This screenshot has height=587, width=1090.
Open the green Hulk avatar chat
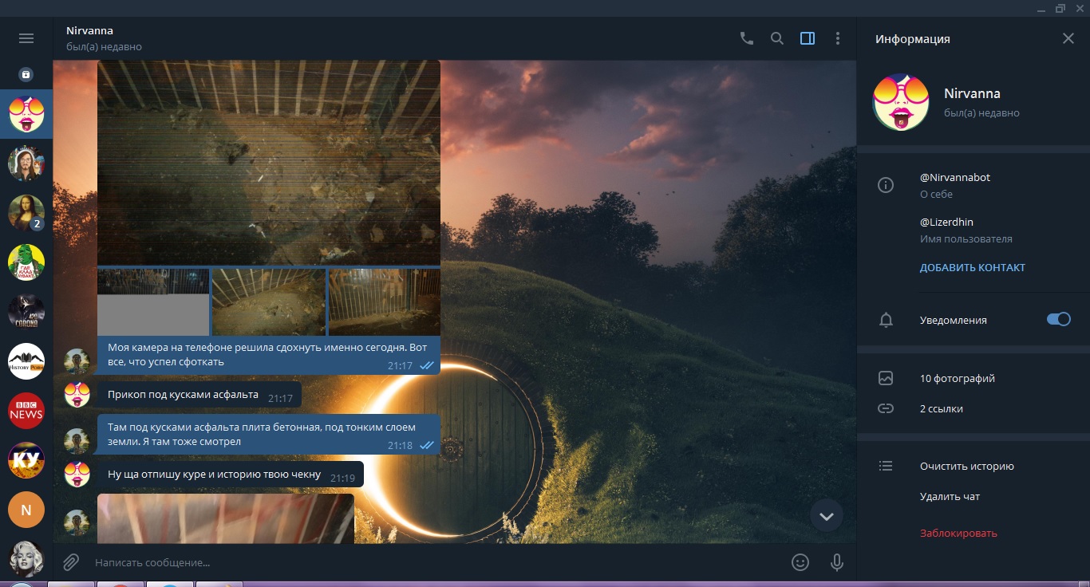click(26, 262)
